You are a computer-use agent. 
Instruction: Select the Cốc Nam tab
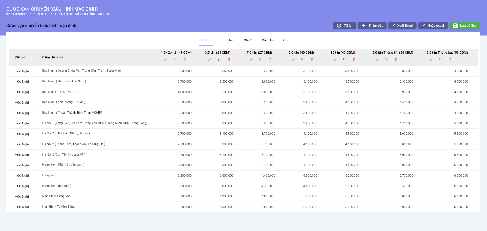click(x=269, y=40)
